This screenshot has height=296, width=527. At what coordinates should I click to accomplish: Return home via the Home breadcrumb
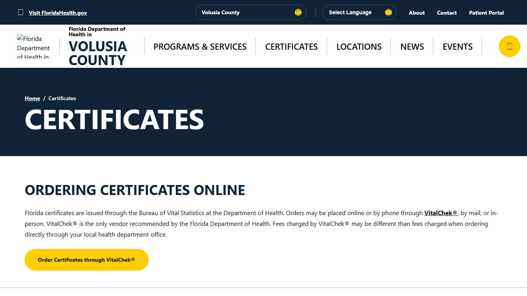pos(32,98)
